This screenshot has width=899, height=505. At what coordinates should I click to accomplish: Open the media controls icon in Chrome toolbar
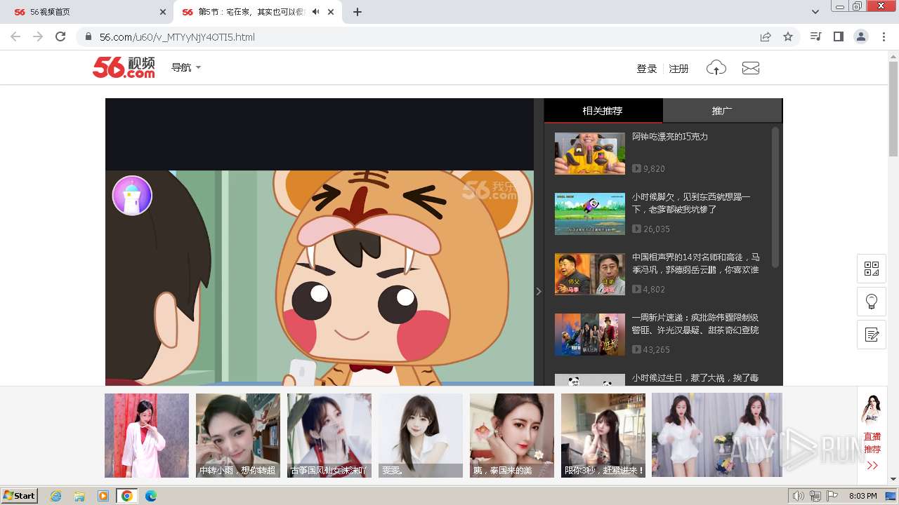tap(815, 36)
